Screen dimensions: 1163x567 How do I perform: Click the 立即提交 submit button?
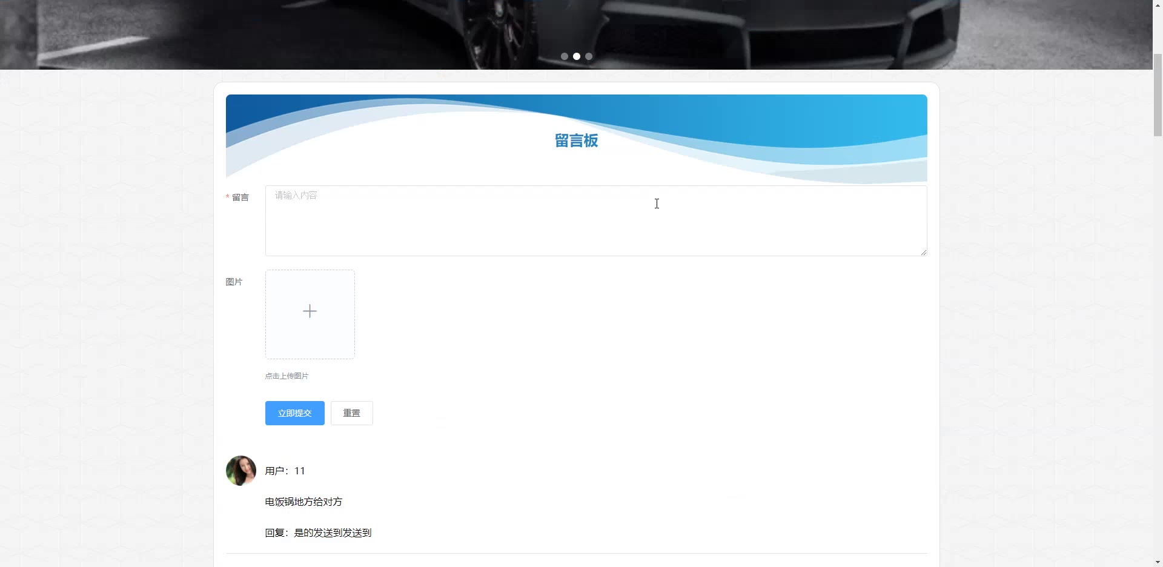pos(295,413)
